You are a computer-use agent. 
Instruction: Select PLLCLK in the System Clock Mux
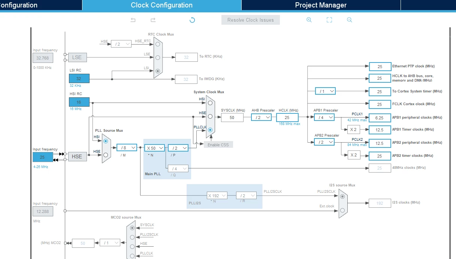tap(210, 130)
